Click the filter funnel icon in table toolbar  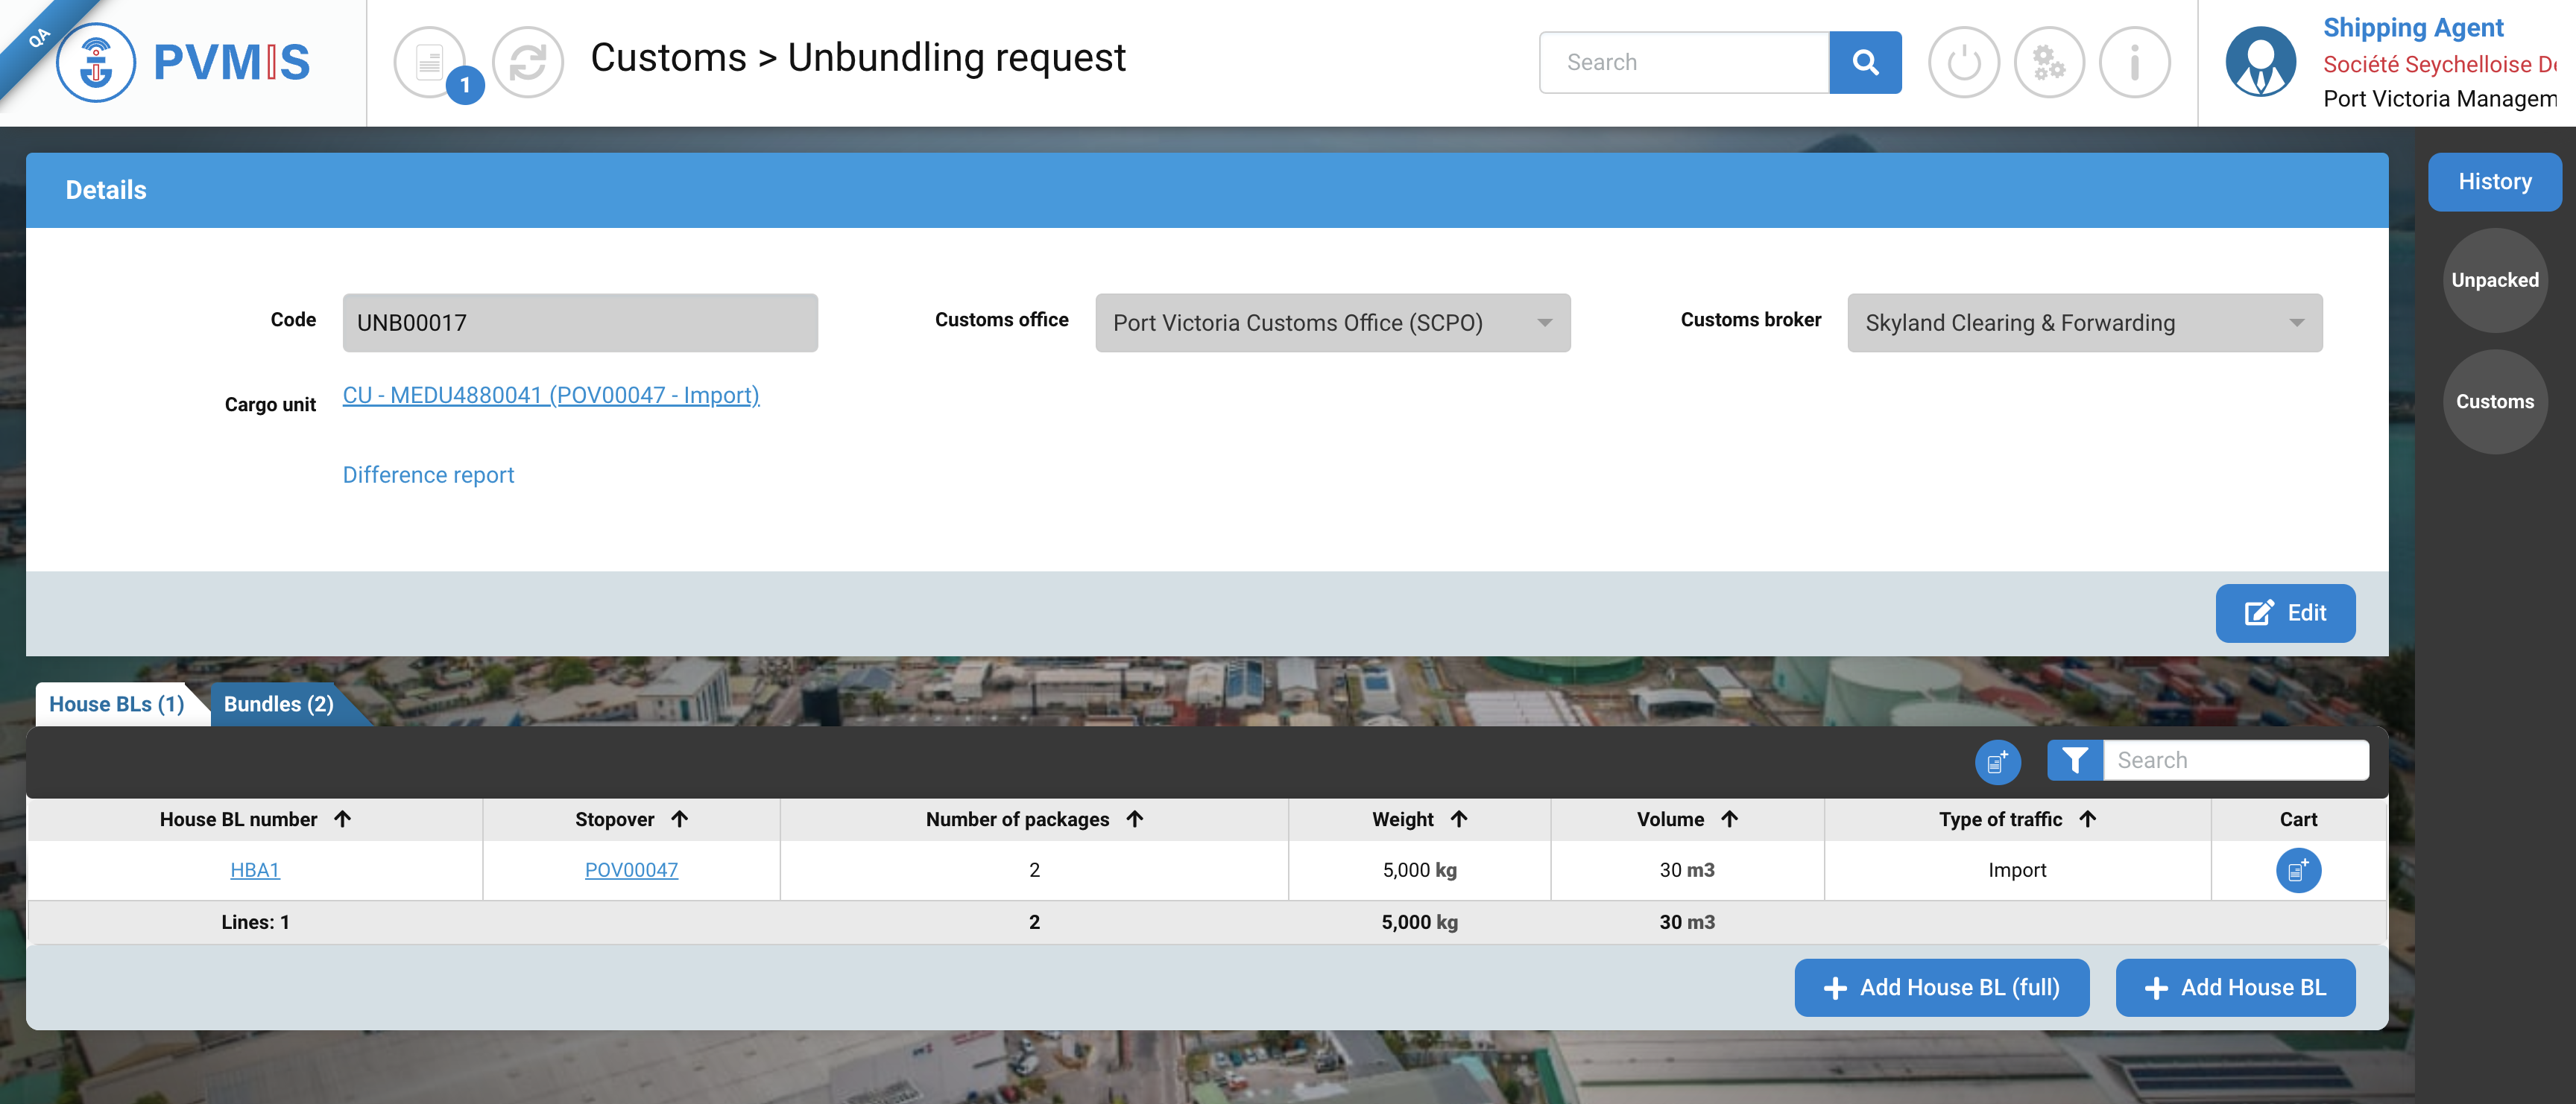click(2074, 761)
